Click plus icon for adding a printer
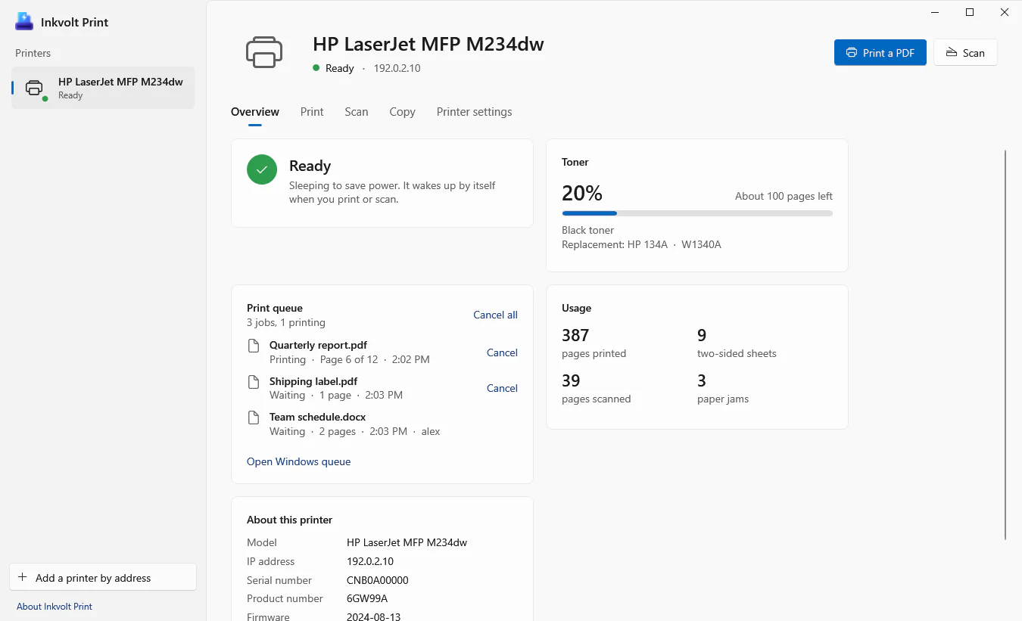The image size is (1022, 621). pos(22,577)
